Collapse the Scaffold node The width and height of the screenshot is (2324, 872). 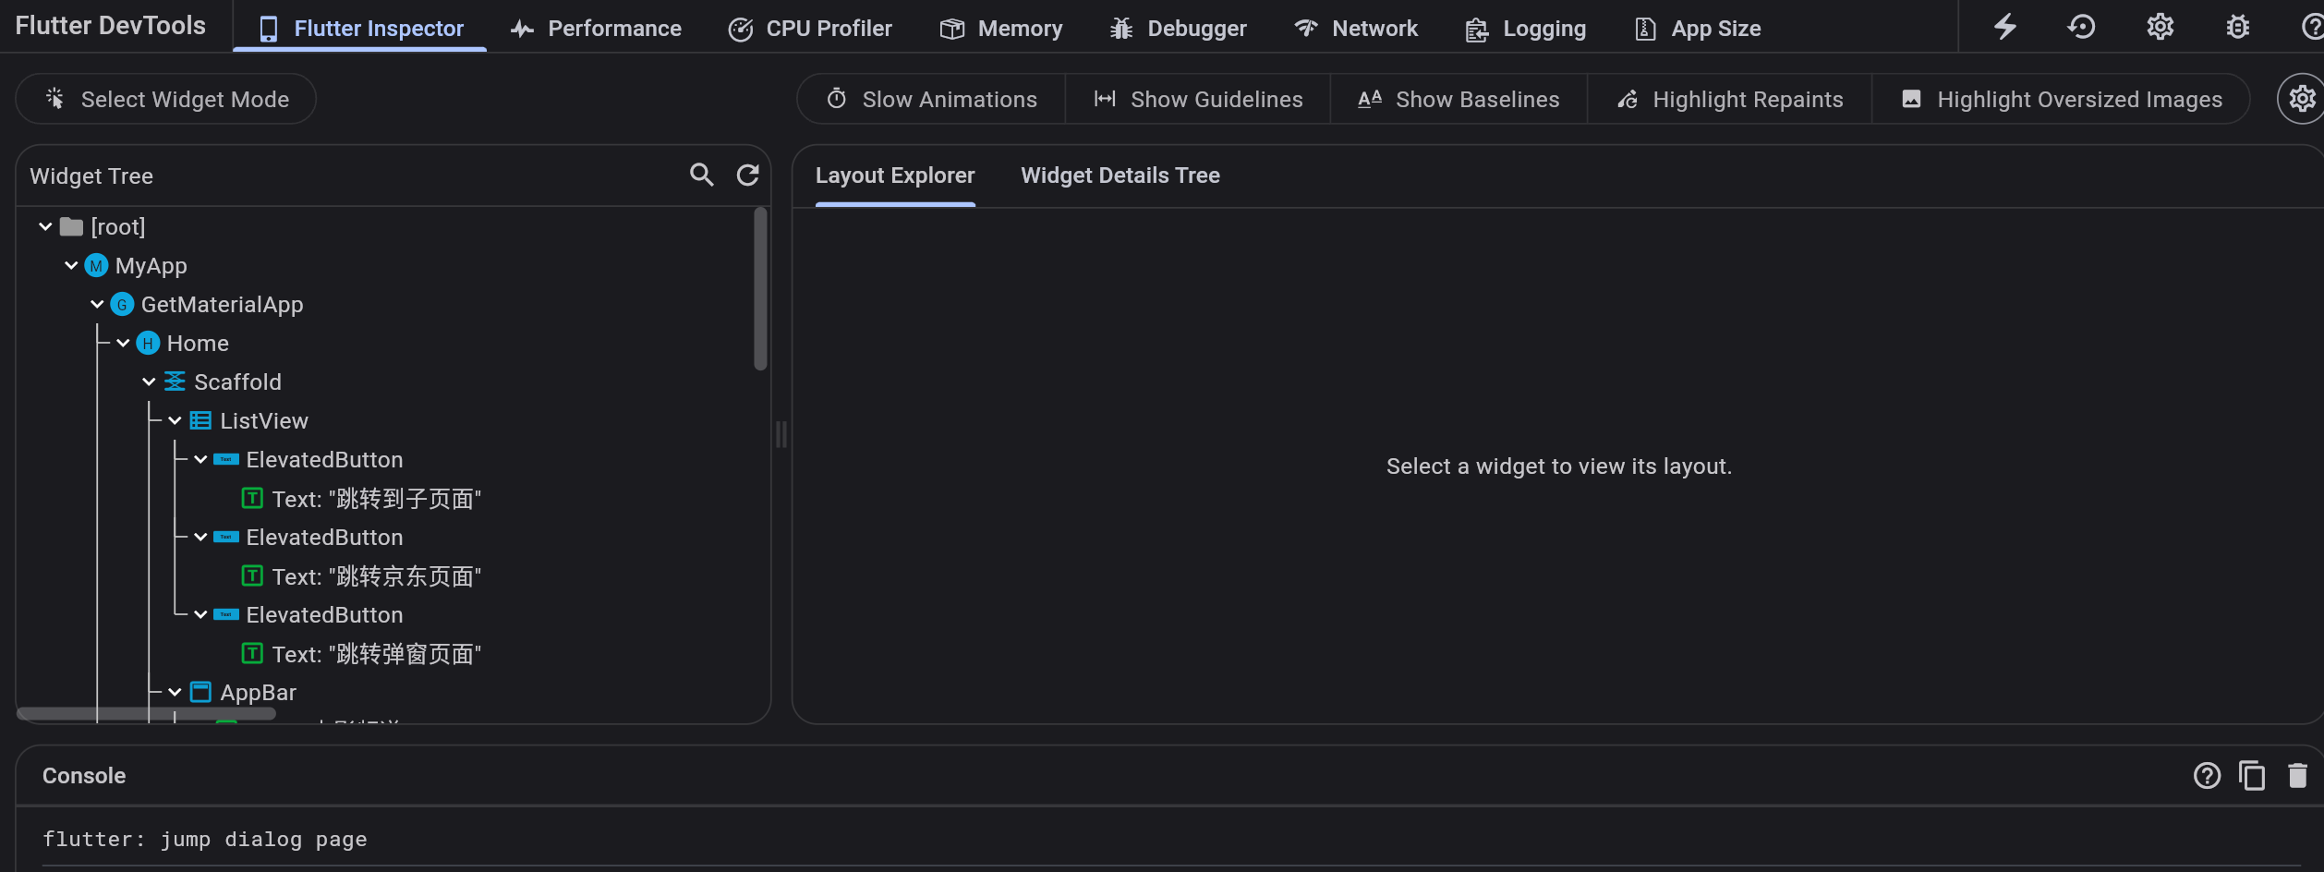[149, 381]
